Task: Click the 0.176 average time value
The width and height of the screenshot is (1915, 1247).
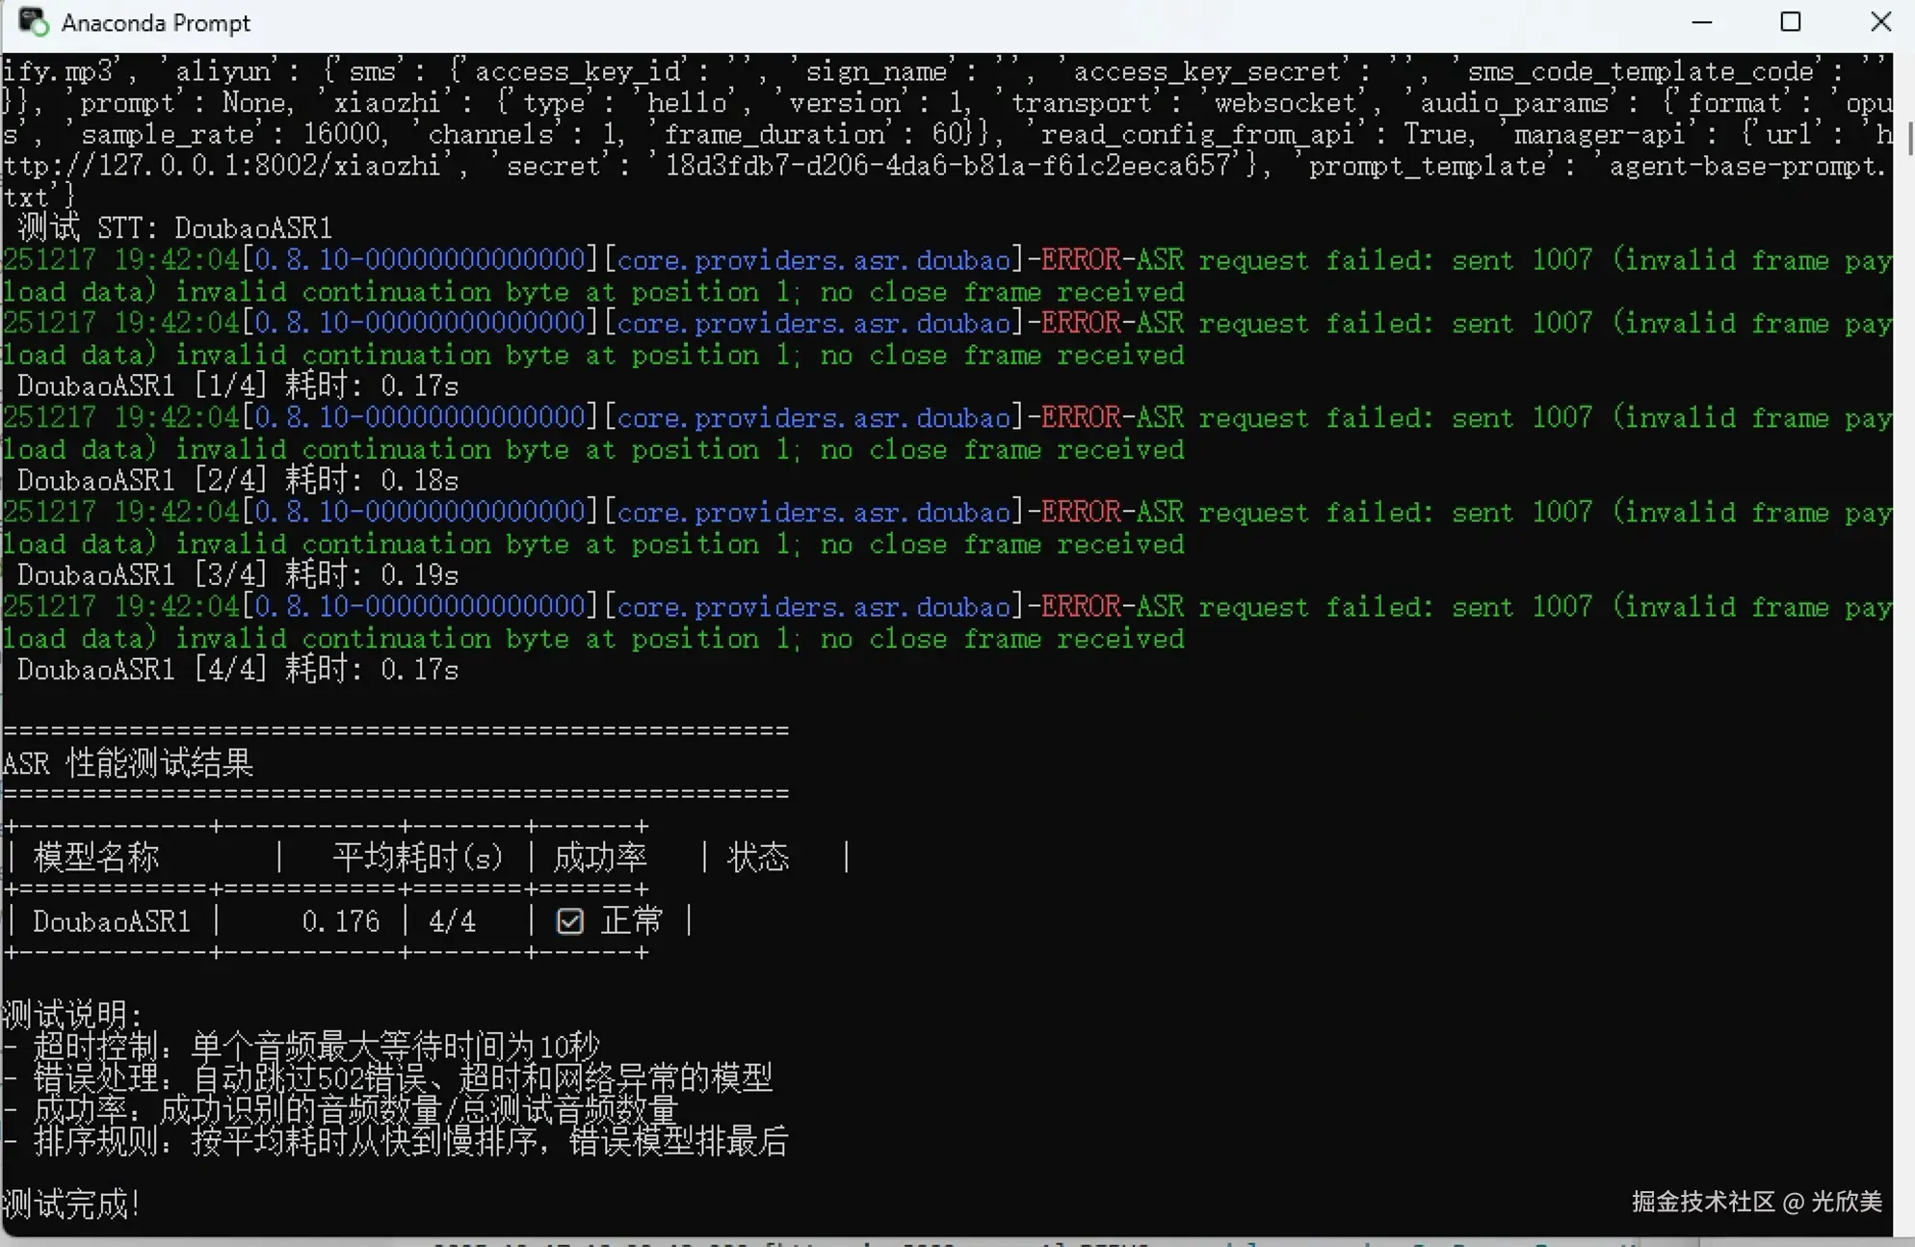Action: tap(340, 922)
